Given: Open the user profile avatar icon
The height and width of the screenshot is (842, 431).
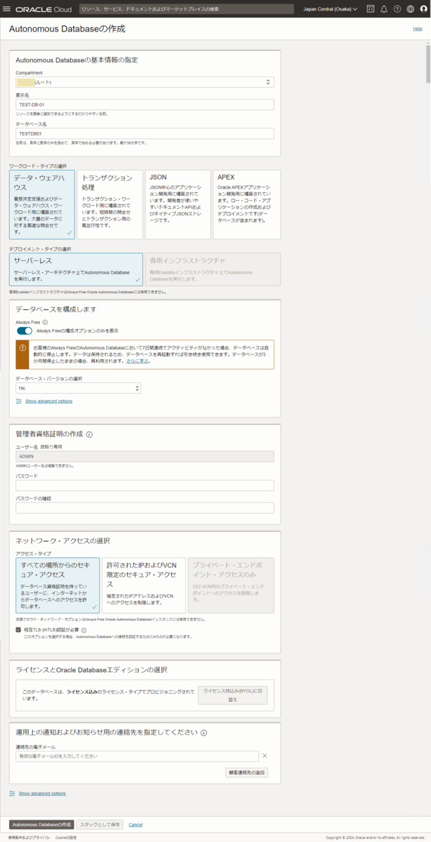Looking at the screenshot, I should coord(423,9).
